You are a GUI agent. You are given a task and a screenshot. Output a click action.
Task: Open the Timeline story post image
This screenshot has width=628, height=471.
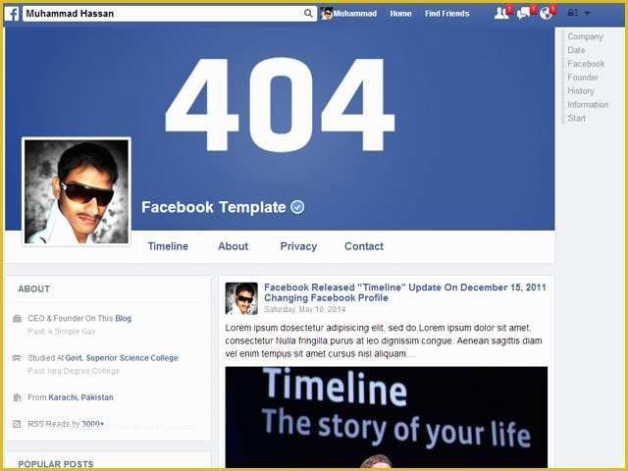[x=386, y=417]
